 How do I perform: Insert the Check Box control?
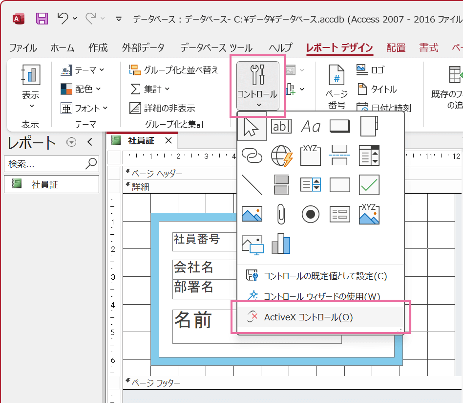[x=369, y=184]
